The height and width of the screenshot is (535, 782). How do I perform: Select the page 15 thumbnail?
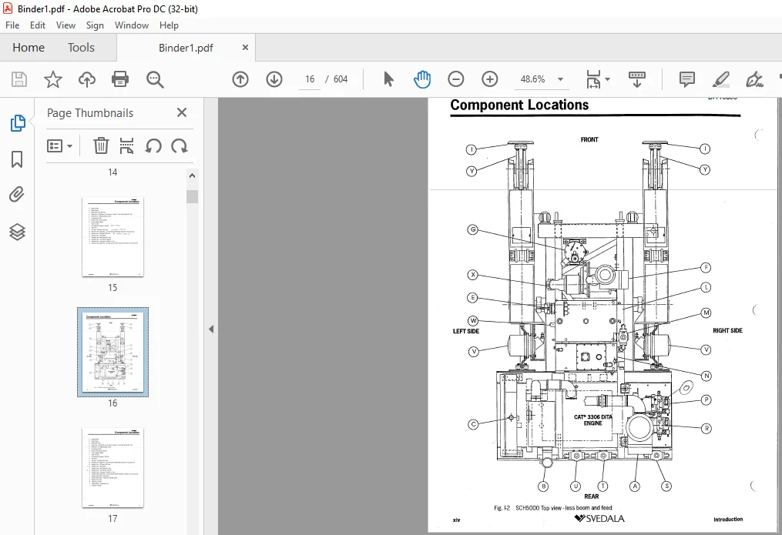pos(112,236)
